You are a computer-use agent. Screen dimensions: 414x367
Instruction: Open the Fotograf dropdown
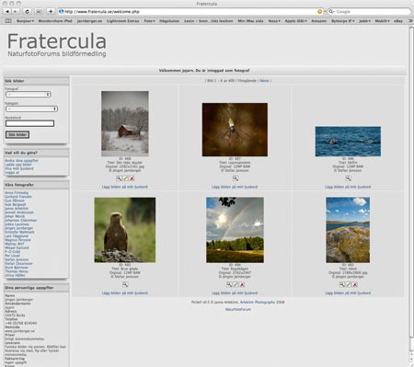click(x=28, y=94)
